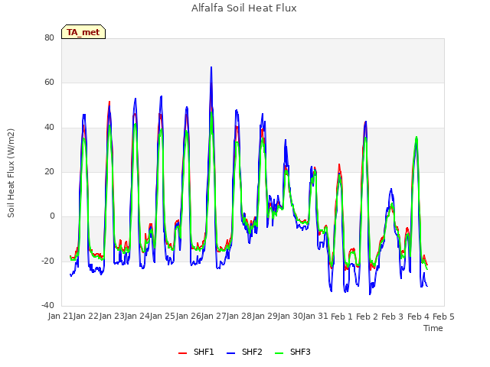Click the 0 y-axis tick label
The width and height of the screenshot is (490, 367).
click(x=52, y=216)
